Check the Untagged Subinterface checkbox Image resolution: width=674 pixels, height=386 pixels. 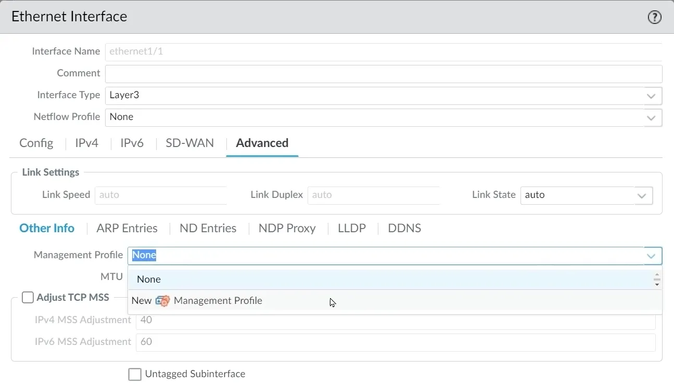[x=134, y=374]
